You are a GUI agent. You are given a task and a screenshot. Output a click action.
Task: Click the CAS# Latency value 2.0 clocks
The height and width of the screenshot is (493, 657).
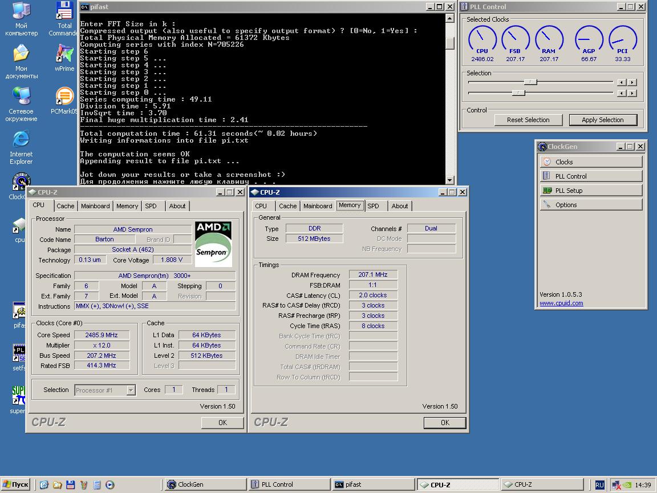pyautogui.click(x=373, y=295)
